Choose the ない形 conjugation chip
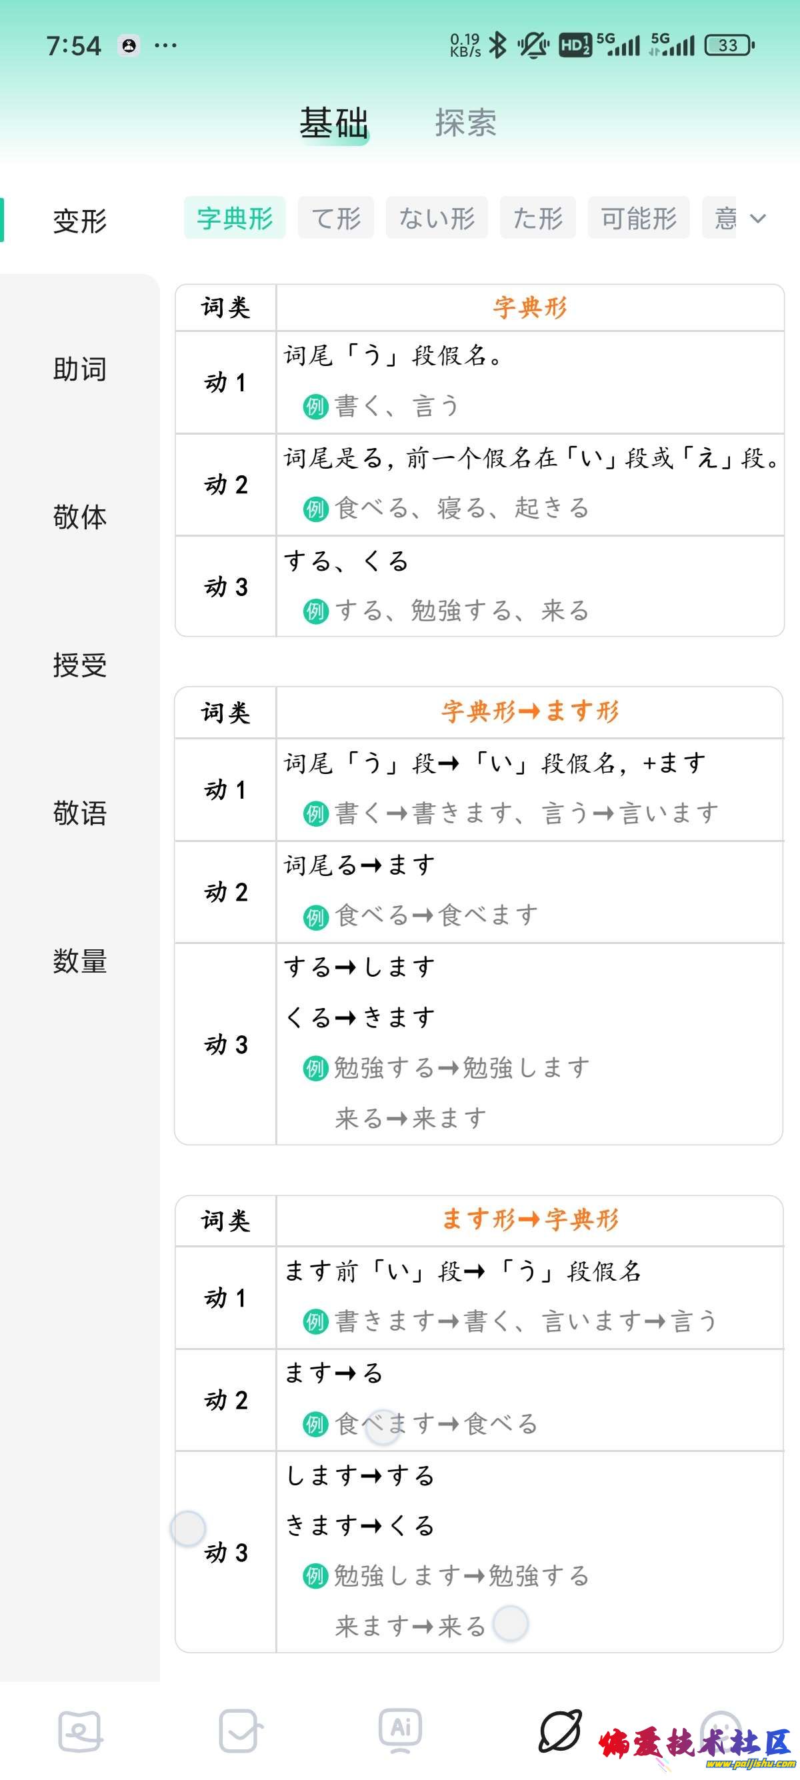Image resolution: width=800 pixels, height=1780 pixels. tap(437, 219)
